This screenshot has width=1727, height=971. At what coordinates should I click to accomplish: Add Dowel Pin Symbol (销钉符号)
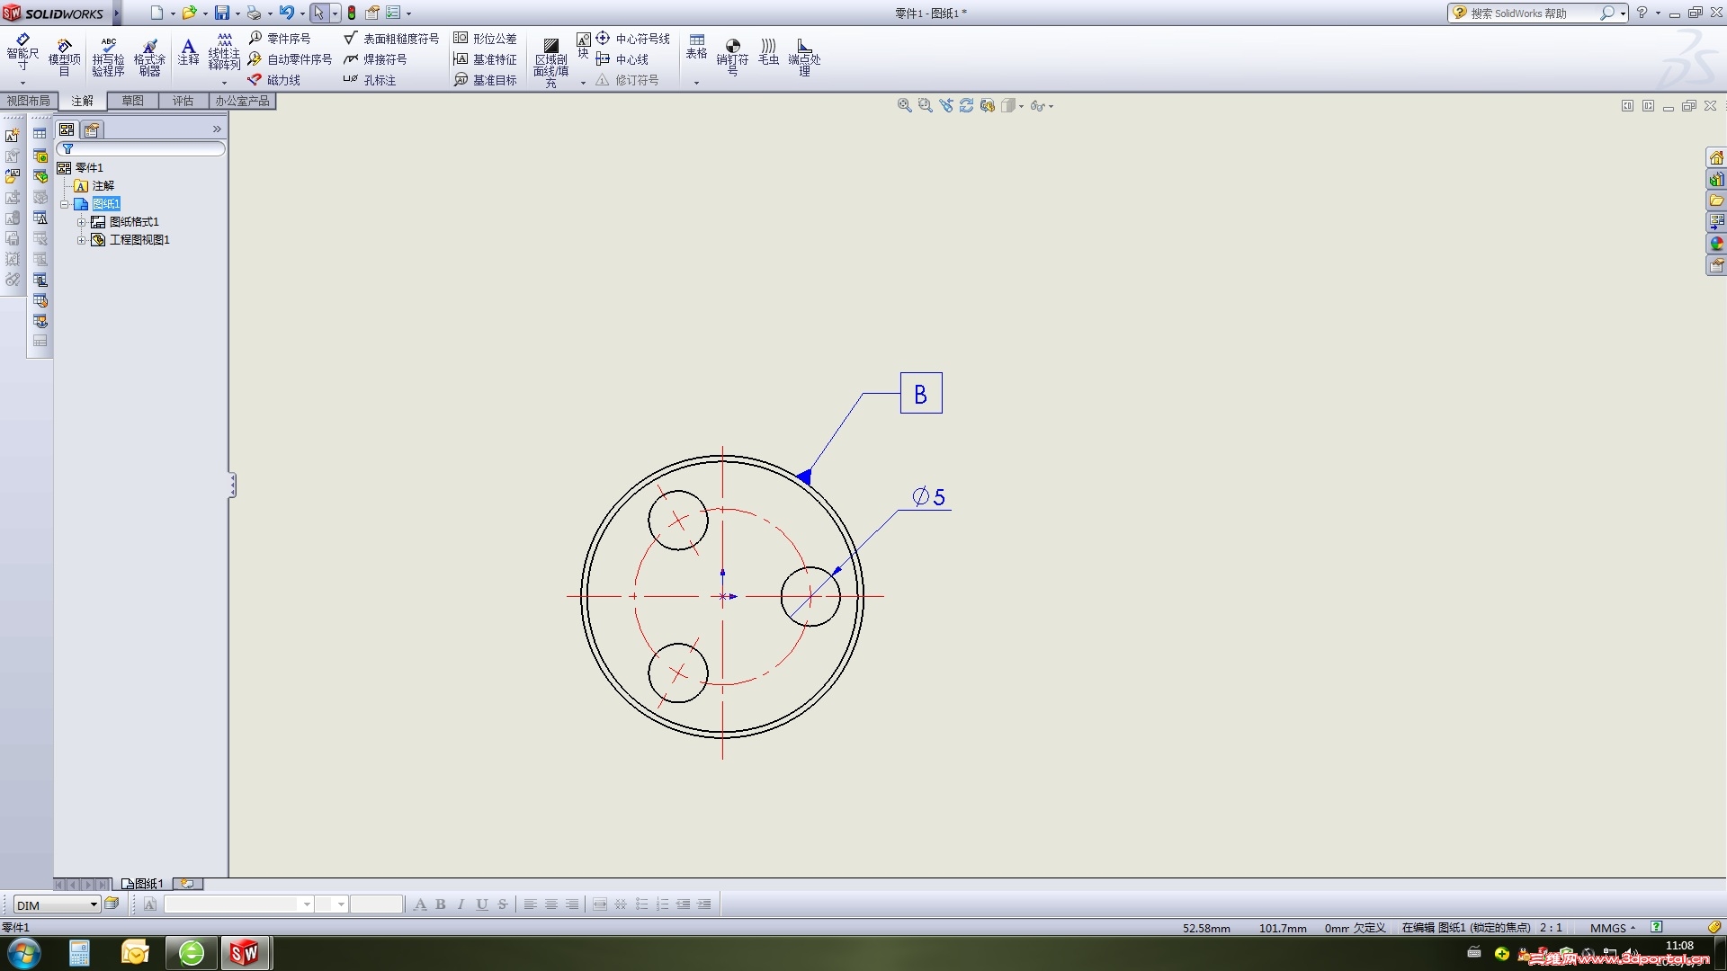click(732, 57)
